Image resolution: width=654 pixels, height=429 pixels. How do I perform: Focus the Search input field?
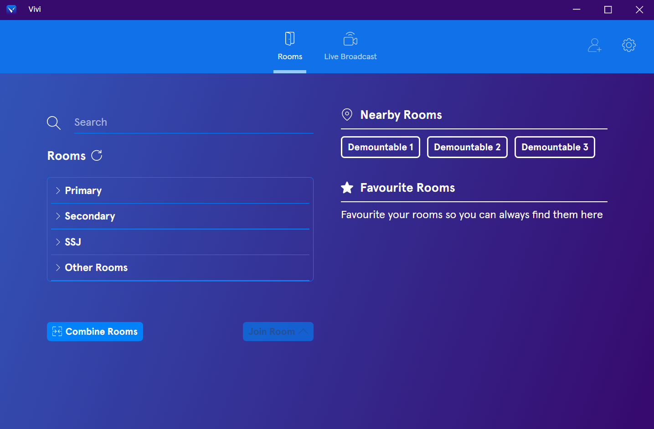[x=193, y=123]
